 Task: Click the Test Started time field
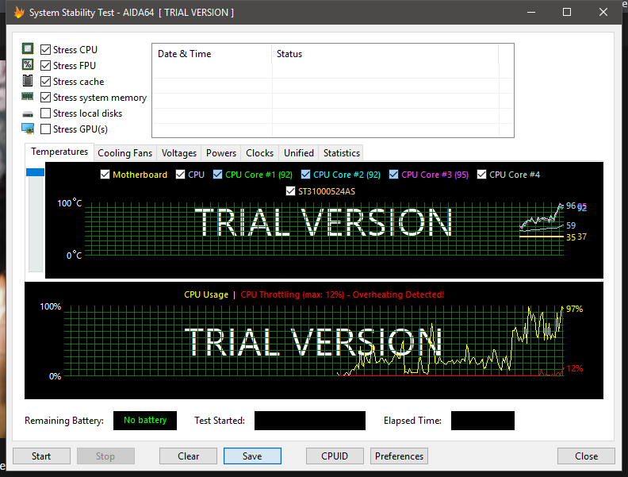click(x=310, y=421)
